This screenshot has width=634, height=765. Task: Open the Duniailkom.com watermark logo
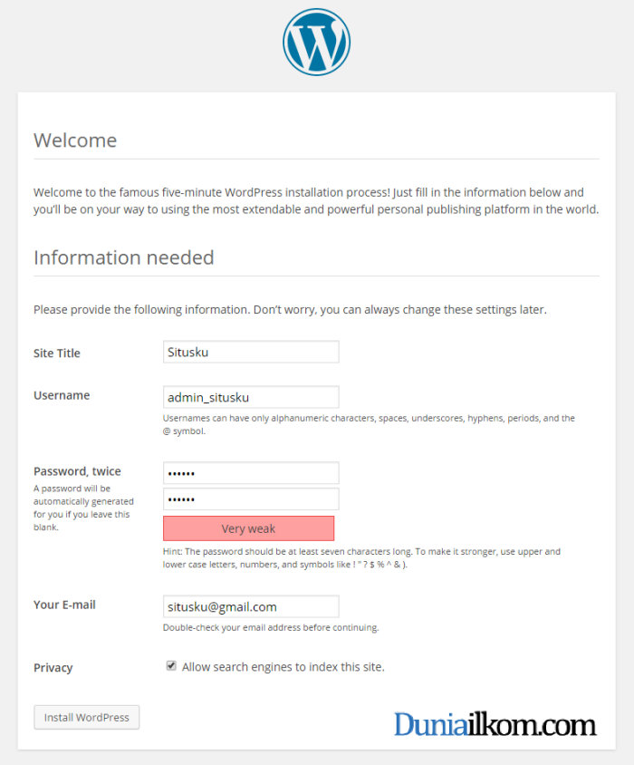495,724
